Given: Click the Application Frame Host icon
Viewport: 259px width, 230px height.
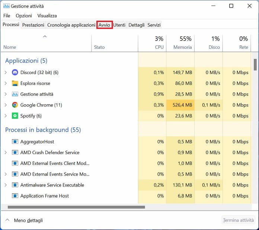Looking at the screenshot, I should pos(15,196).
